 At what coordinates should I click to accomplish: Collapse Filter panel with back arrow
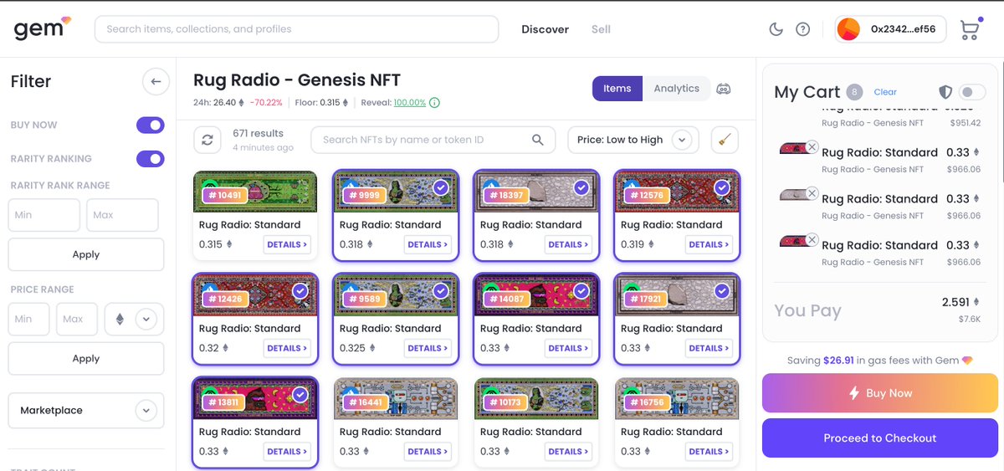point(156,81)
